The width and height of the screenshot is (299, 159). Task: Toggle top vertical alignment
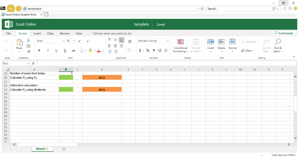(x=109, y=40)
